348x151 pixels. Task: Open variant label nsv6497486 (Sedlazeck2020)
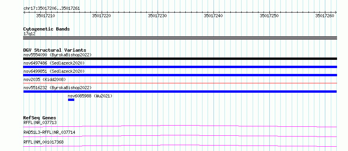54,63
